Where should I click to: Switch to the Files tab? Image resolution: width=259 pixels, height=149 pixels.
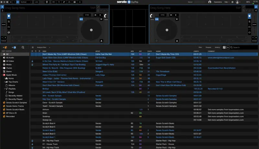200,48
